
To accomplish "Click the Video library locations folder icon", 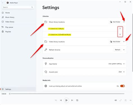I will tap(46, 42).
